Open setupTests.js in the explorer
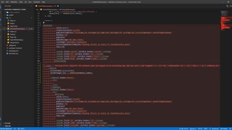232x130 pixels. click(14, 43)
